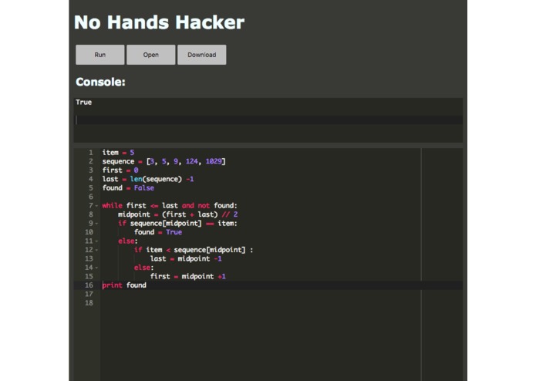Click the console input line

click(x=268, y=120)
